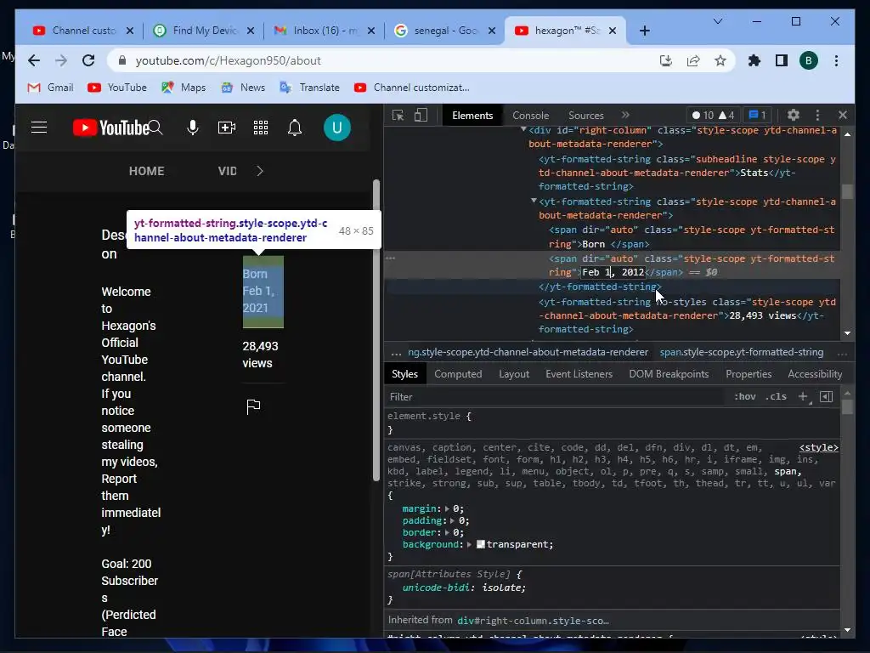Image resolution: width=870 pixels, height=653 pixels.
Task: Open DevTools settings gear
Action: [794, 115]
